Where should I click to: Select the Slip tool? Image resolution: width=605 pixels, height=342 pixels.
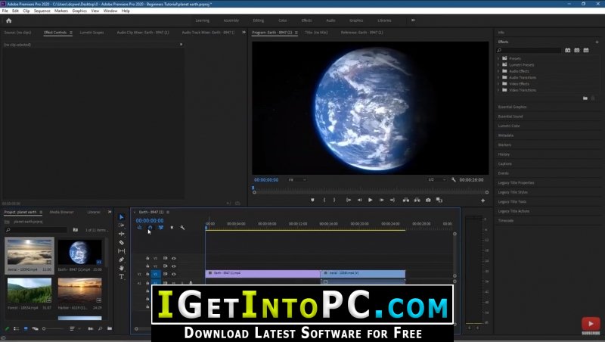coord(122,251)
